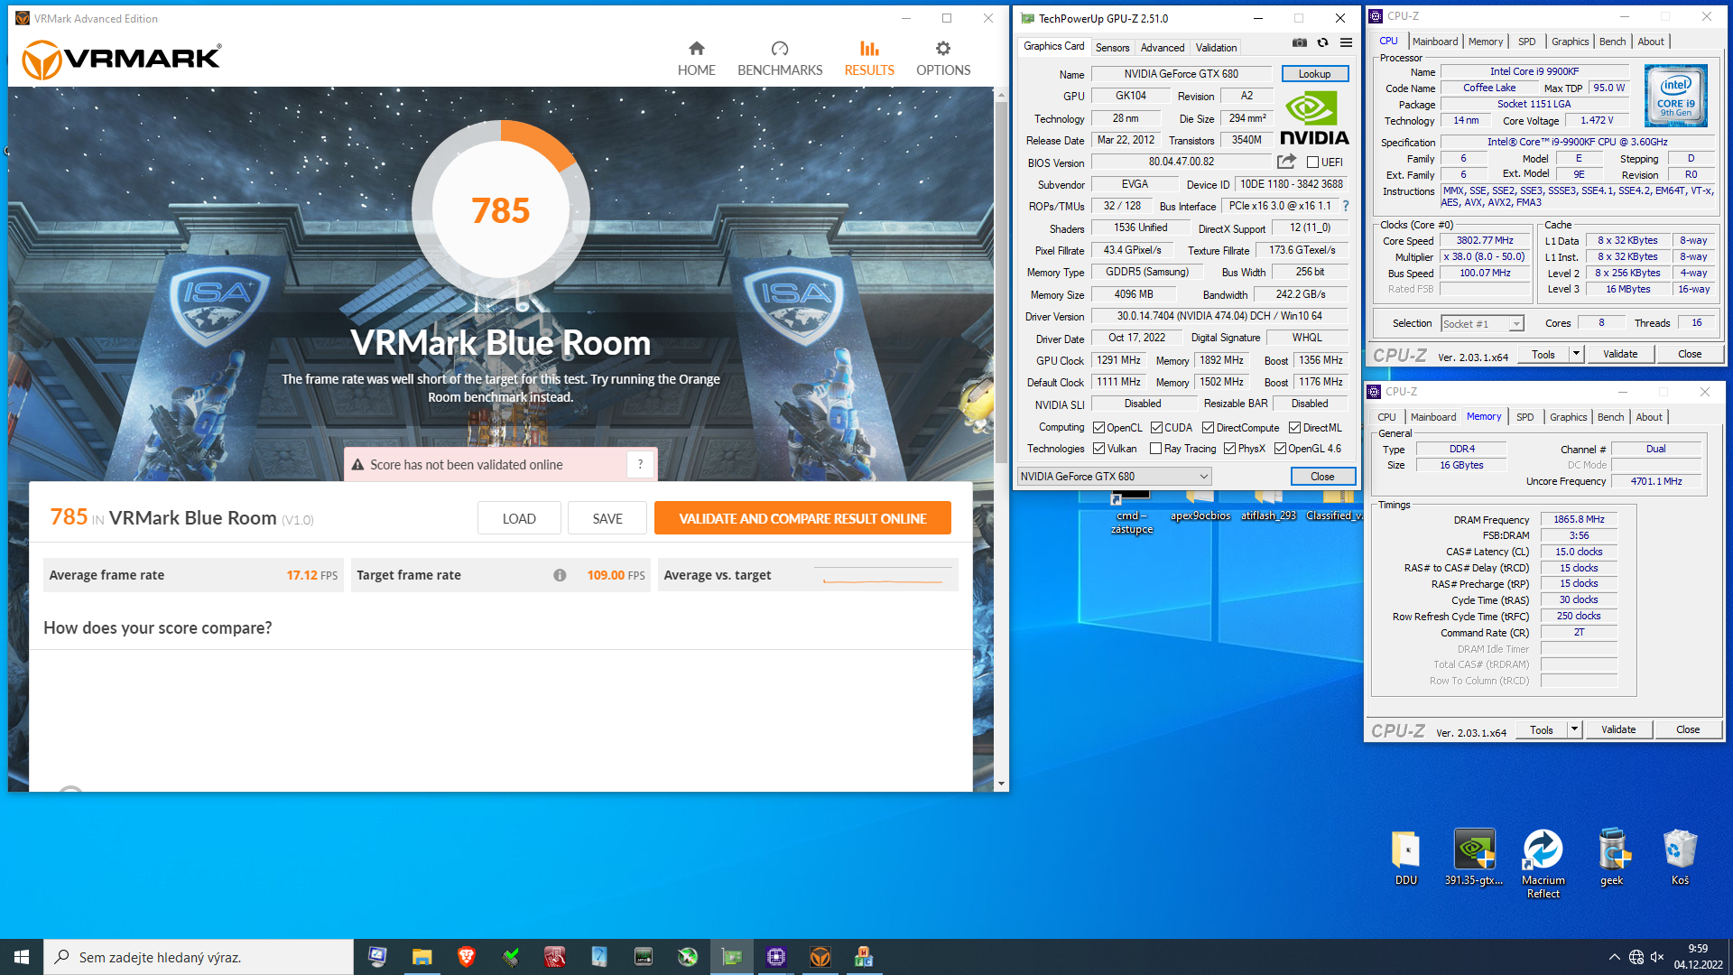Open the DDU folder on the desktop
1733x975 pixels.
[x=1405, y=858]
